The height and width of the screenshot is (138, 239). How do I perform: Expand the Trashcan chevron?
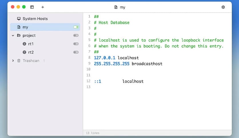coord(13,61)
